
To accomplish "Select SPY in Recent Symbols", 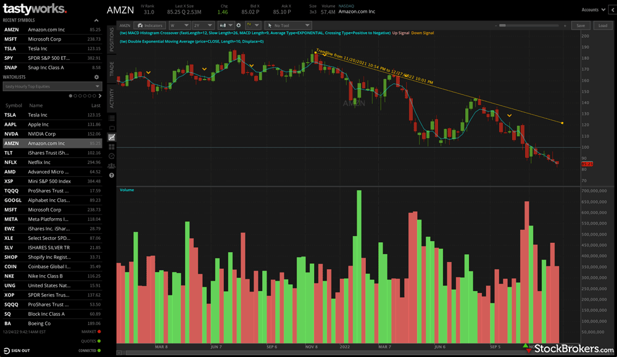I will (52, 58).
